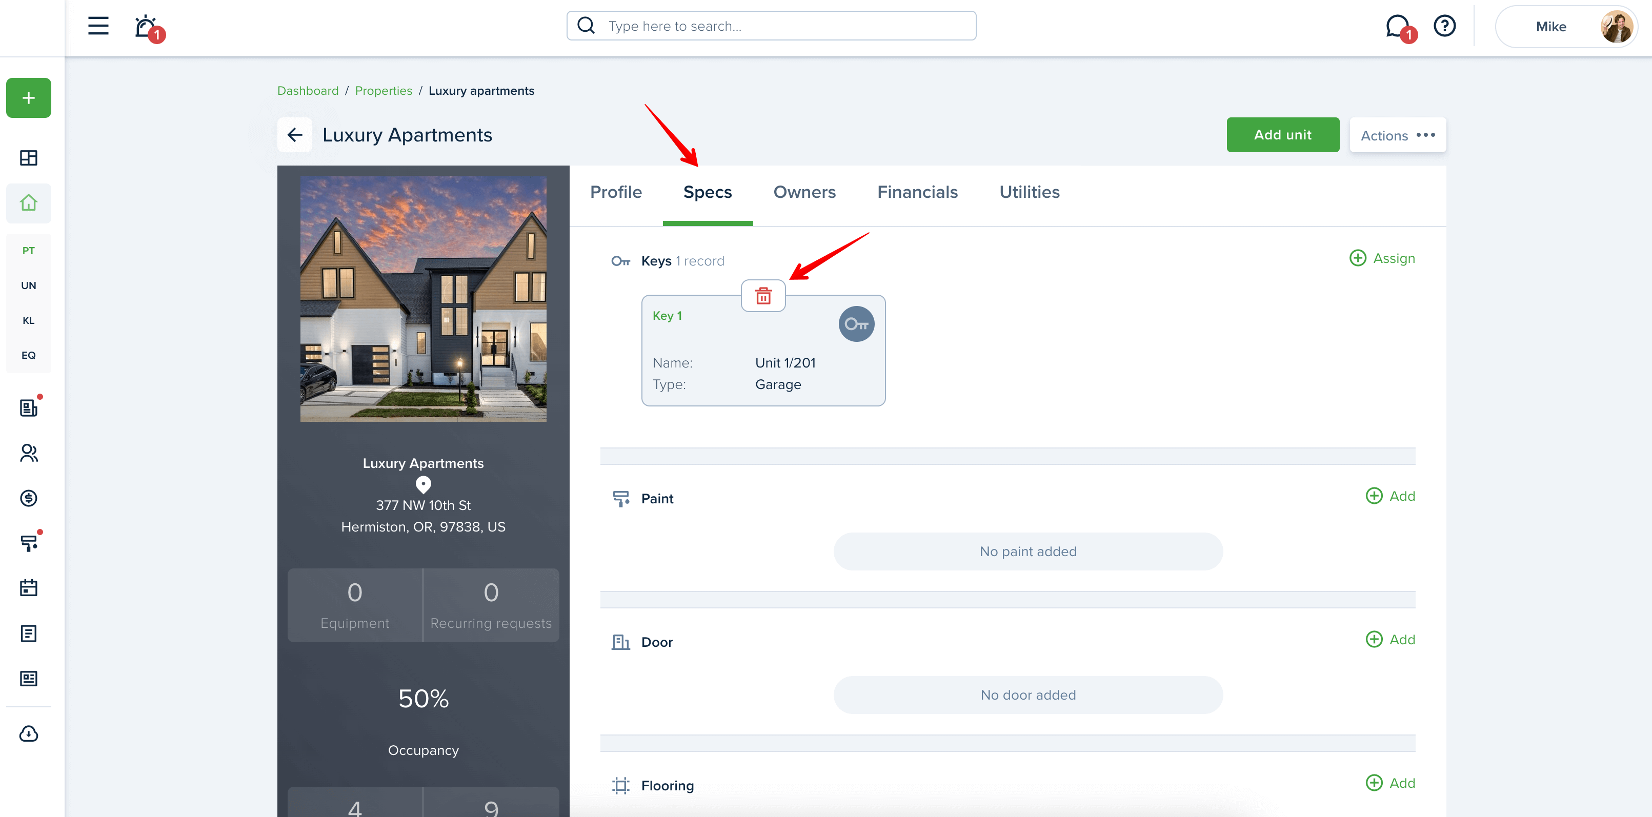Open the PT sidebar item
Image resolution: width=1652 pixels, height=817 pixels.
click(x=29, y=251)
